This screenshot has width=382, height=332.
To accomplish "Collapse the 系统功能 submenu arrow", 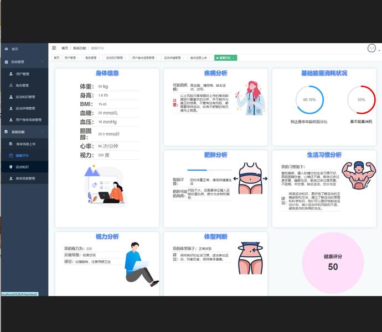I will [x=43, y=131].
